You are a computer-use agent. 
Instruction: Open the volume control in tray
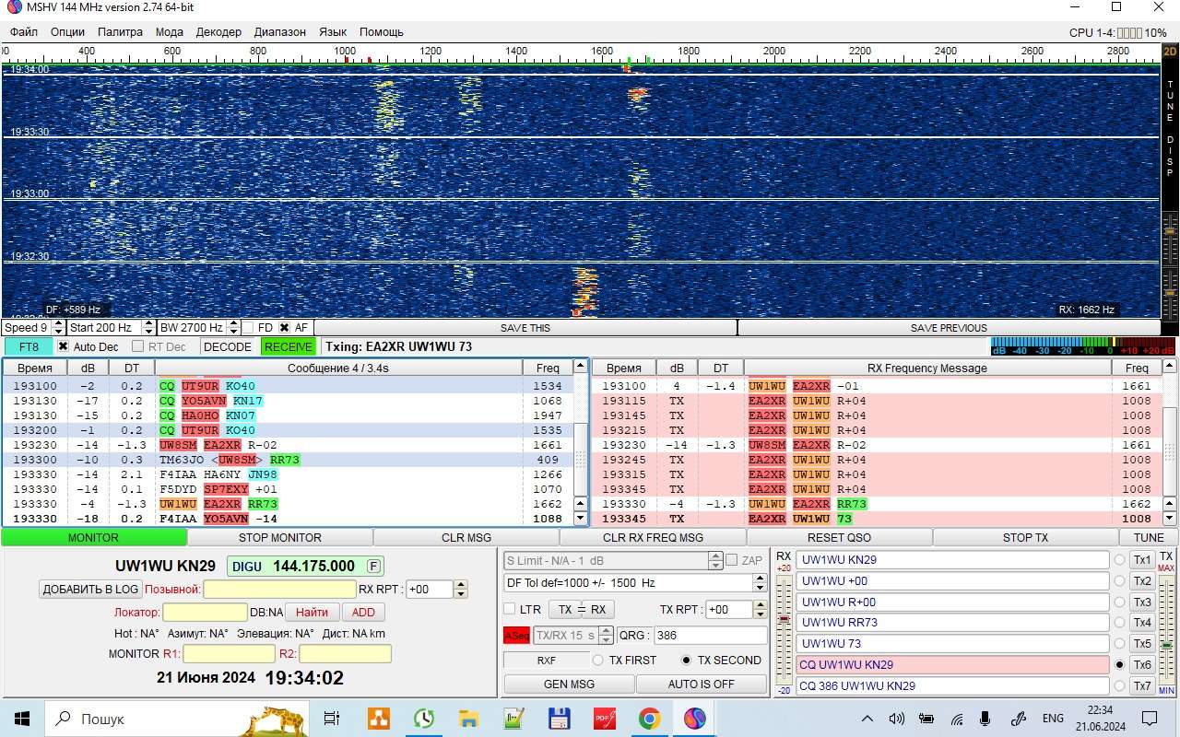[x=896, y=719]
